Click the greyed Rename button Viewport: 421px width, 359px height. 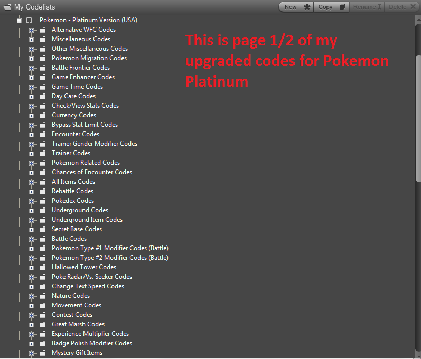click(367, 7)
